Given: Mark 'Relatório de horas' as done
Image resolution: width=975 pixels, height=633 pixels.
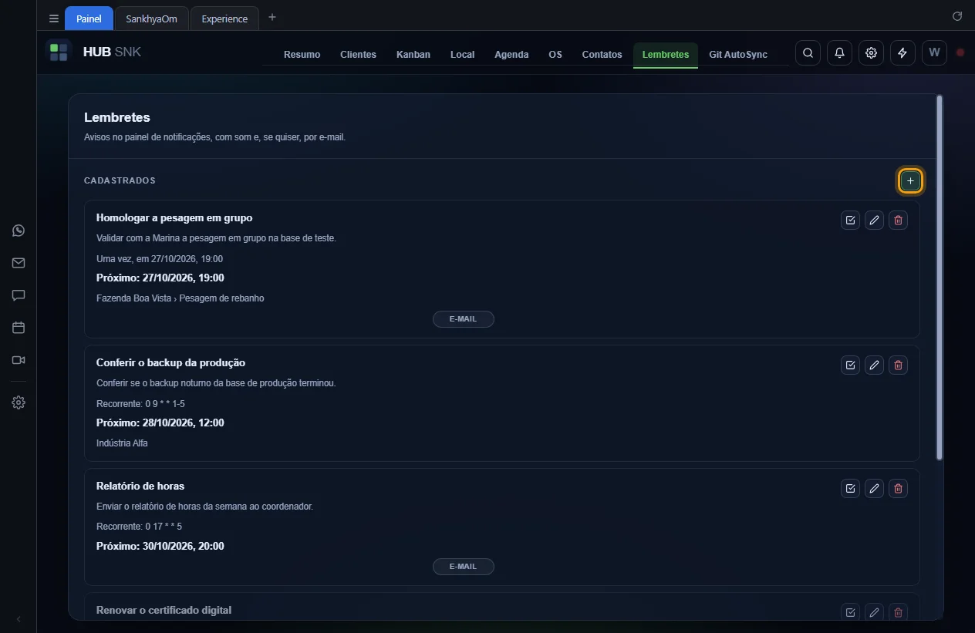Looking at the screenshot, I should click(850, 489).
